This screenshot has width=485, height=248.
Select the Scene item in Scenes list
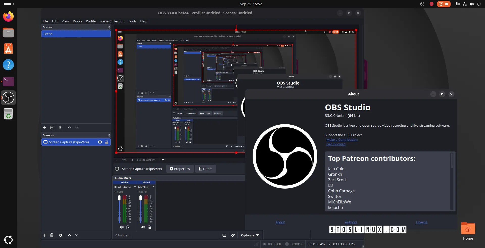click(x=76, y=34)
